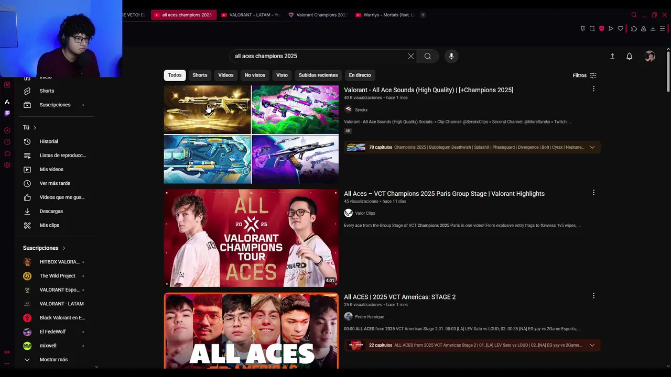Switch to the VALORANT - LATAM browser tab
Image resolution: width=671 pixels, height=377 pixels.
click(x=251, y=15)
